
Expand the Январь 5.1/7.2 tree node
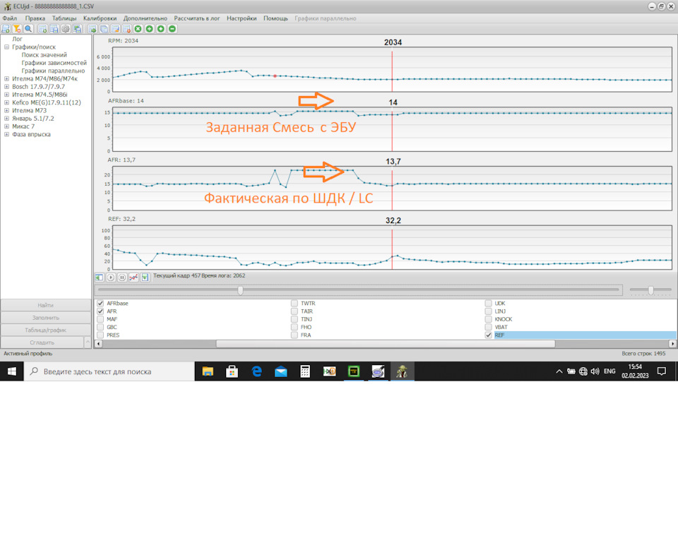point(6,118)
